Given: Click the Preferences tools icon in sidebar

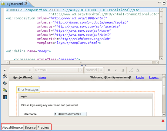Looking at the screenshot, I should pyautogui.click(x=5, y=76).
